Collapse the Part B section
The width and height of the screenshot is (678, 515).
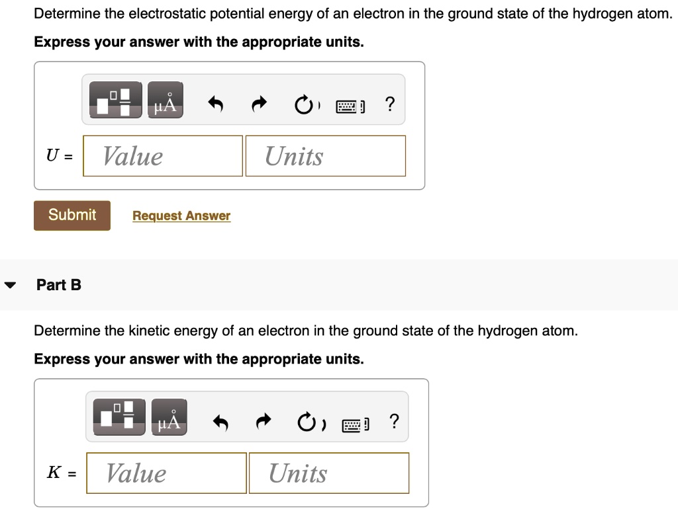point(9,285)
